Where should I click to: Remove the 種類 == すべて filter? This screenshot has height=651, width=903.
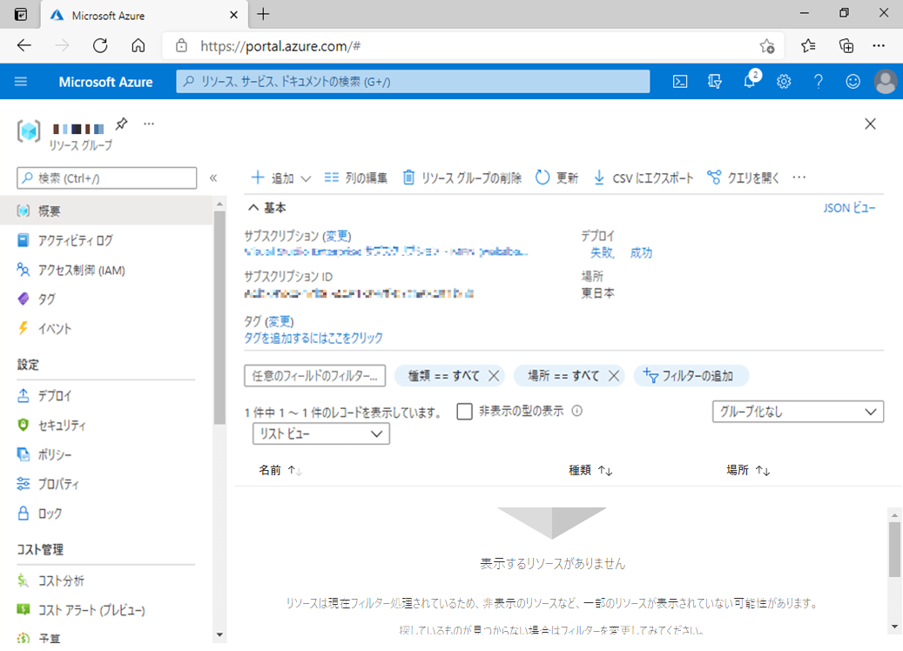point(494,376)
